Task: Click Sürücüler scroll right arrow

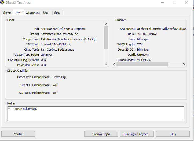Action: pyautogui.click(x=184, y=65)
